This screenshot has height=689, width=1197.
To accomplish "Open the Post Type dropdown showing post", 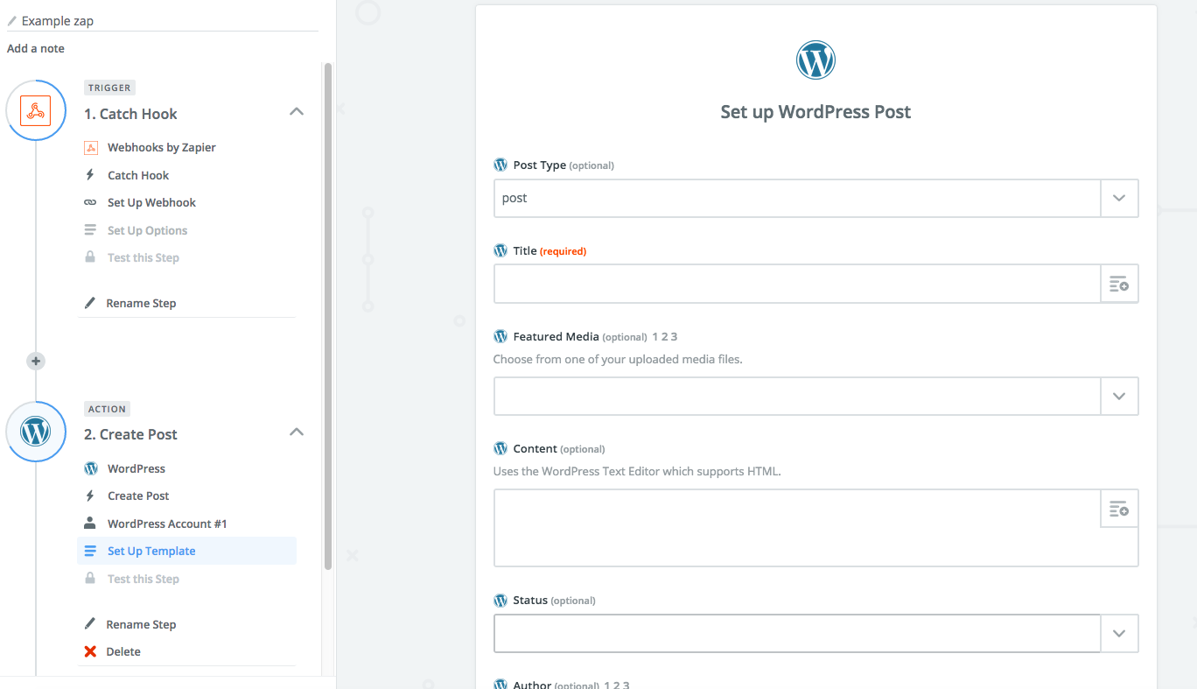I will (815, 198).
